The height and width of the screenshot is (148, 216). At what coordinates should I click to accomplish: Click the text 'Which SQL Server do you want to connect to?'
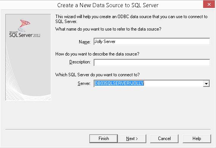97,75
